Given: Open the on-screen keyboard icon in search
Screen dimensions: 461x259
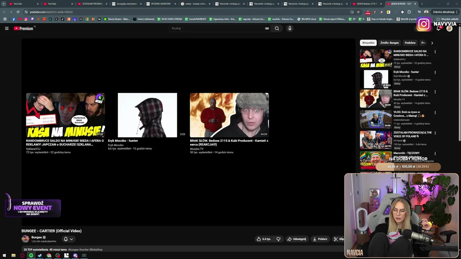Looking at the screenshot, I should [267, 28].
